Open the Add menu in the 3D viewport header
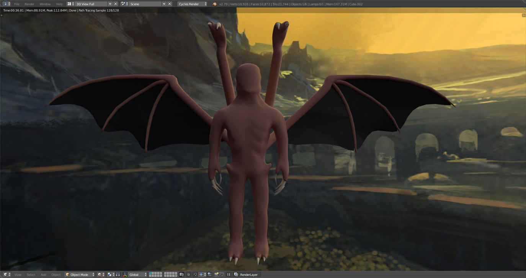 point(44,275)
